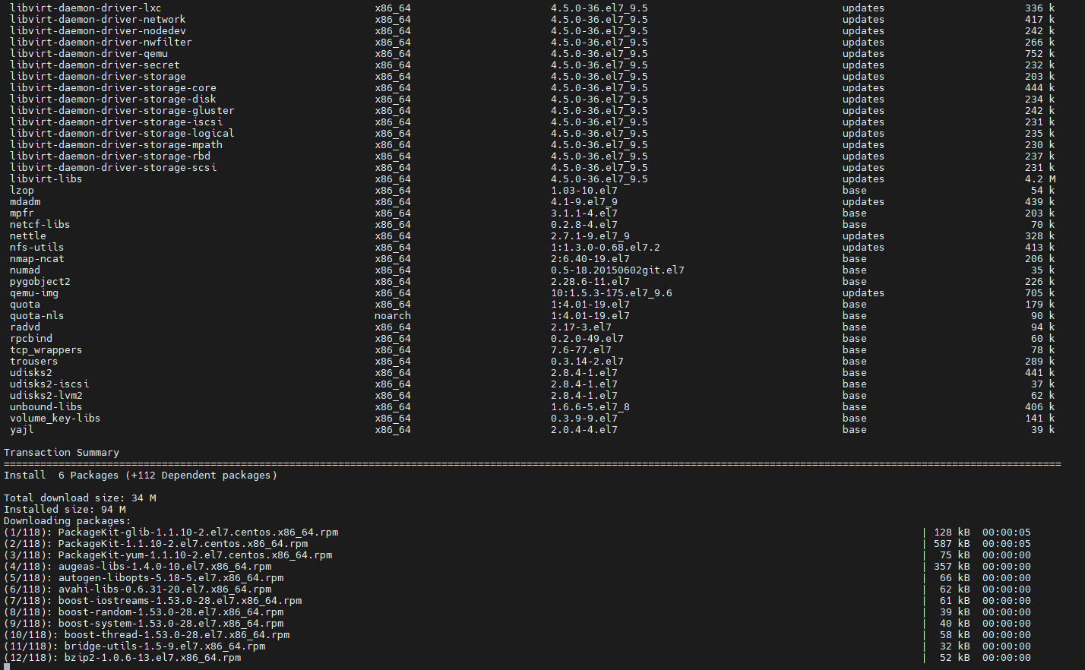Click libvirt-daemon-driver-nodedev text
Screen dimensions: 1085x670
pos(97,31)
